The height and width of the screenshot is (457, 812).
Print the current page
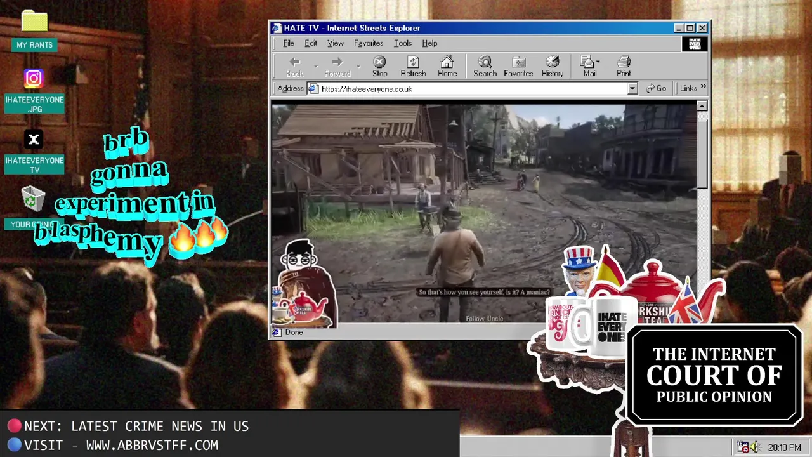coord(624,66)
